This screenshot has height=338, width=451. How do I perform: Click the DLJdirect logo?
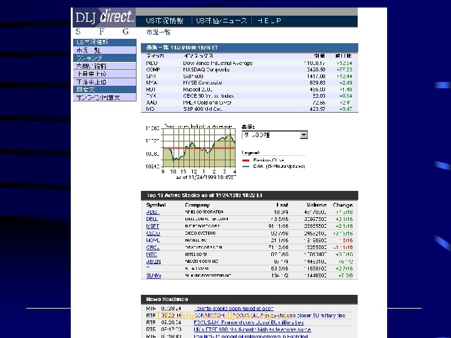pos(104,17)
